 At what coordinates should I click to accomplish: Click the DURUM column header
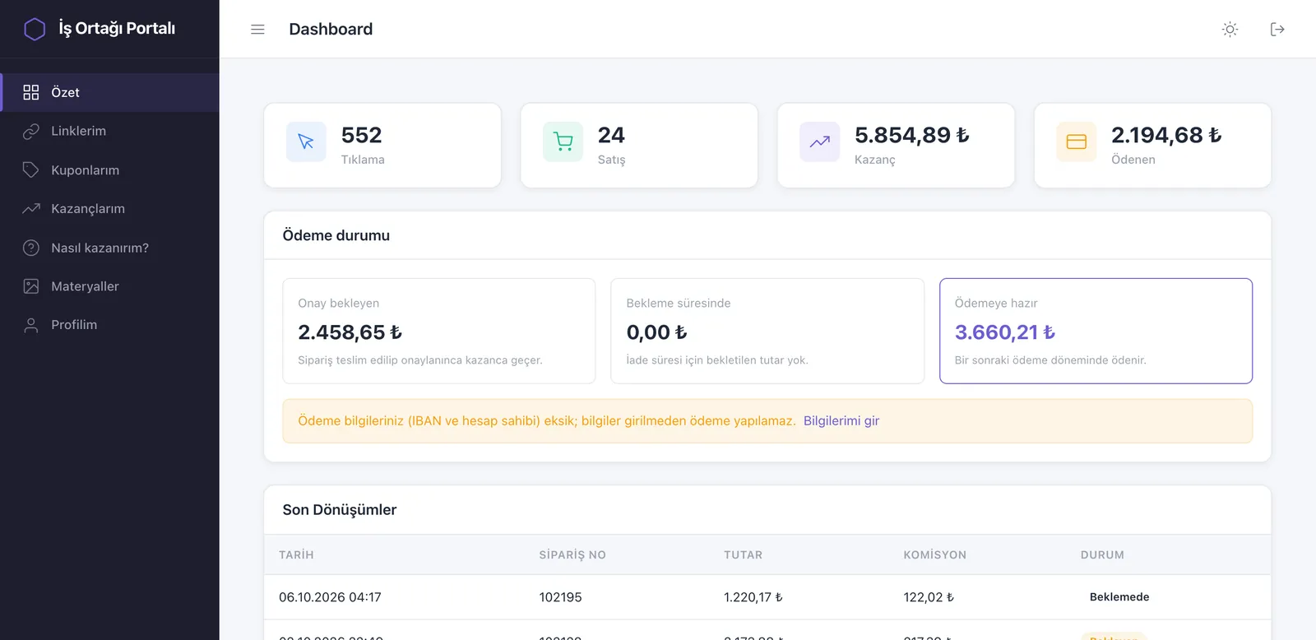tap(1102, 554)
